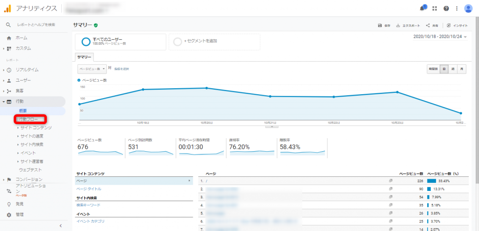This screenshot has width=479, height=231.
Task: Open the notifications bell icon
Action: (422, 8)
